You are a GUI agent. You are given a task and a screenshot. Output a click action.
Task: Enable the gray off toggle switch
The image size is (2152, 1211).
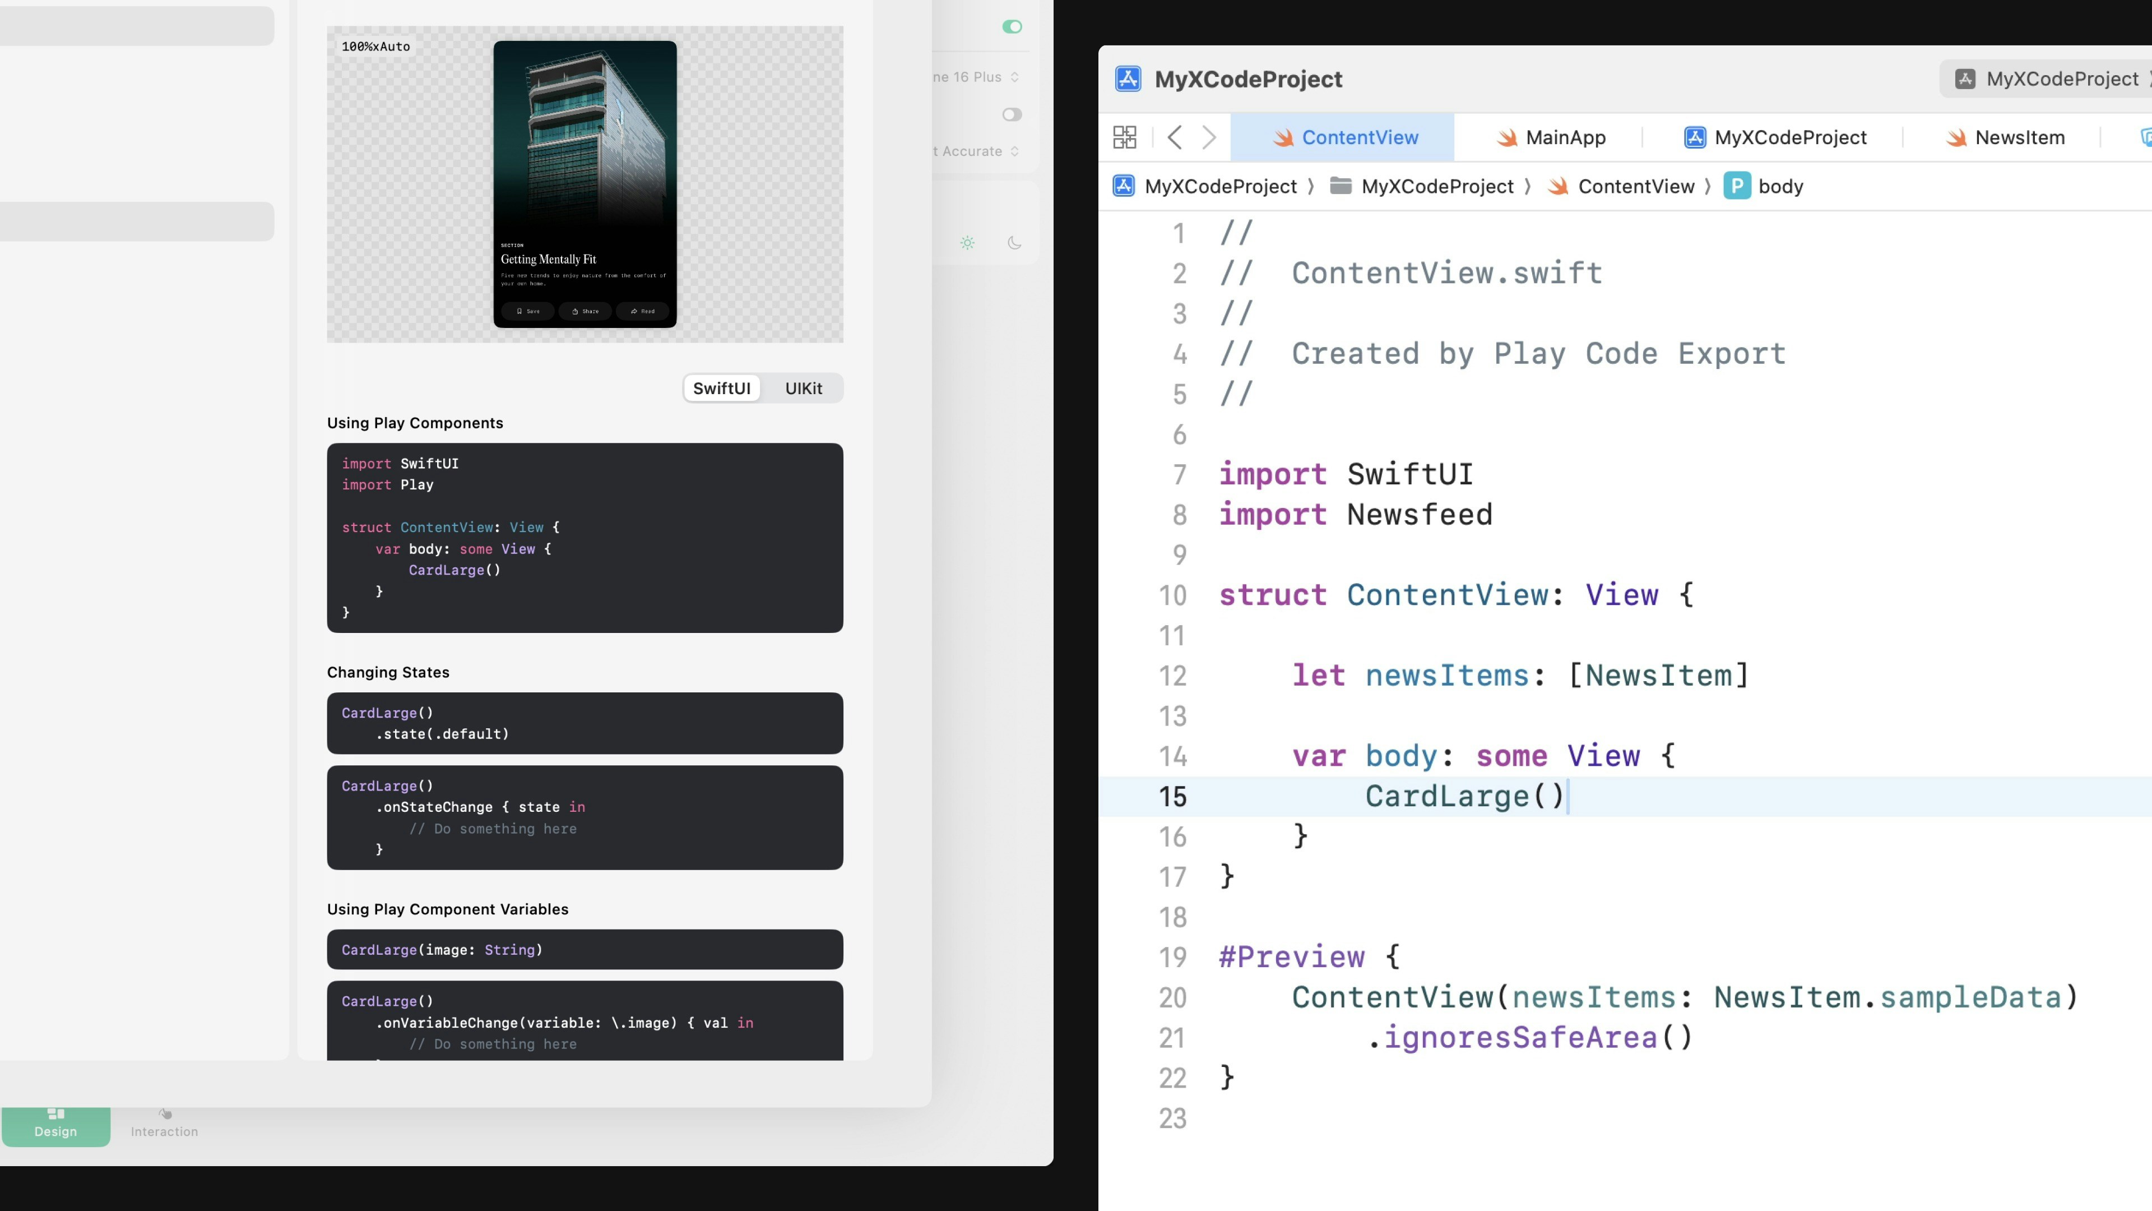pos(1012,114)
